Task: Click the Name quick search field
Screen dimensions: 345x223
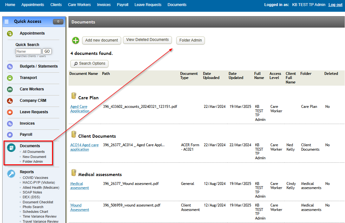Action: (28, 51)
